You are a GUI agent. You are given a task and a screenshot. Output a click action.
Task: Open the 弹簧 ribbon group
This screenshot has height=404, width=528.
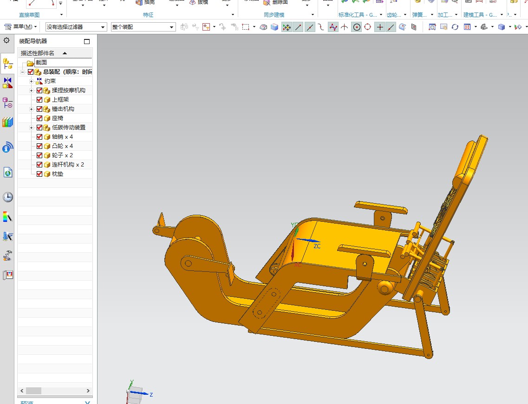point(422,15)
